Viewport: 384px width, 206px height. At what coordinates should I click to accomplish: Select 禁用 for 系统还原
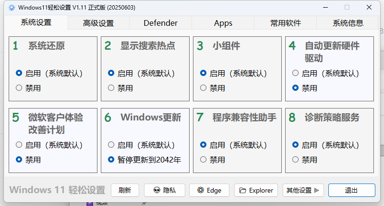(x=28, y=88)
